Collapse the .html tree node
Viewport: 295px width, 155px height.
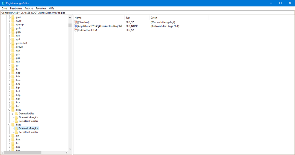pos(9,125)
